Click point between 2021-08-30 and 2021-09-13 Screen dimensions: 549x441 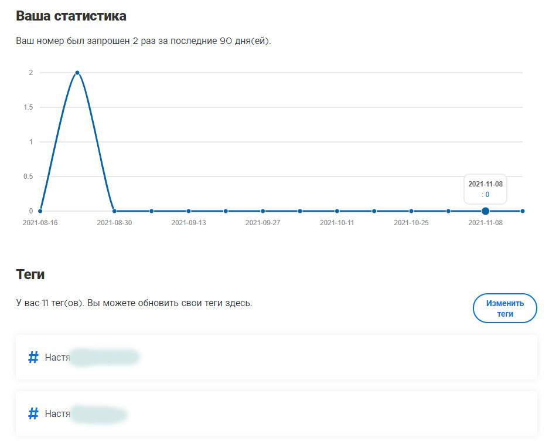(x=151, y=211)
